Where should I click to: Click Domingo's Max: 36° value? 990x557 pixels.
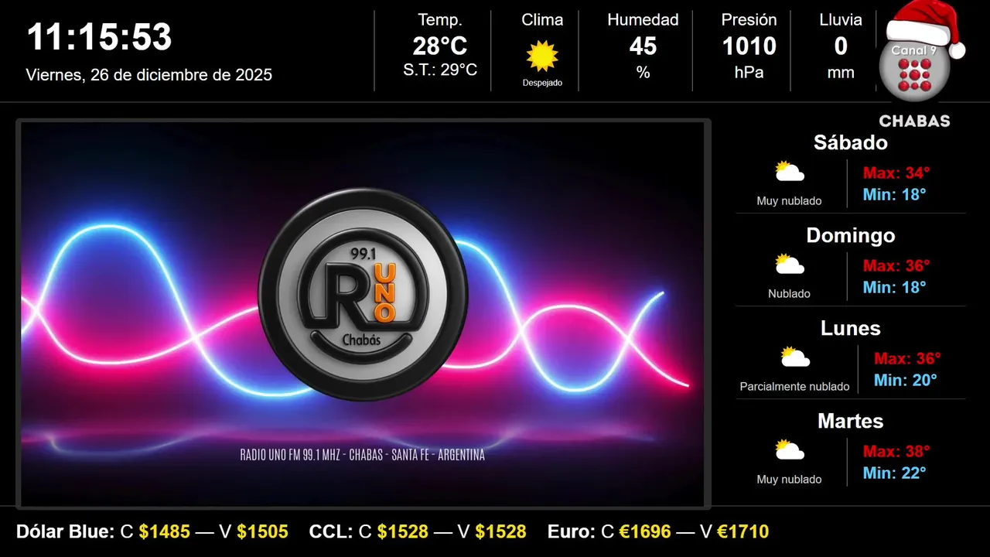point(896,265)
